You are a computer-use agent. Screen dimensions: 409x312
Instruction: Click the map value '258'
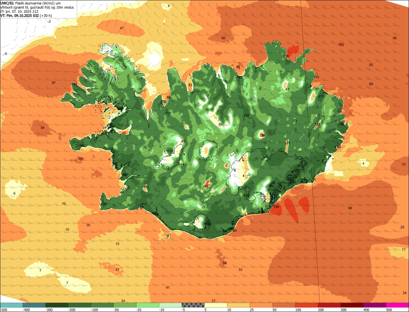tap(262, 135)
